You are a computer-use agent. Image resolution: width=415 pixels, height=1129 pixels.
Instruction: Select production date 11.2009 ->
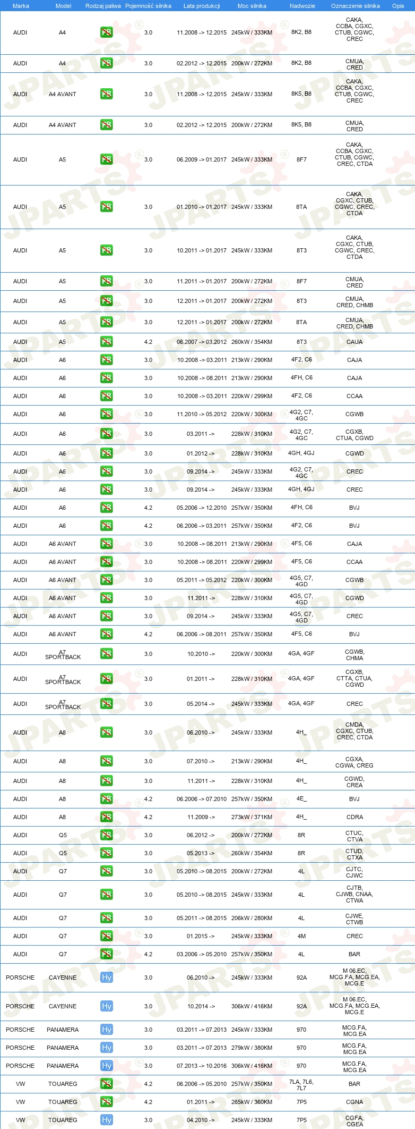[x=201, y=817]
